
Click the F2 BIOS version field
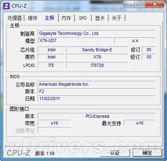click(x=97, y=91)
